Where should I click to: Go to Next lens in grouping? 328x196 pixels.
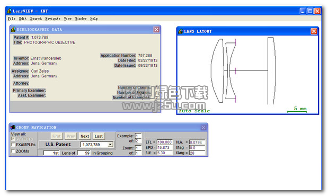85,136
